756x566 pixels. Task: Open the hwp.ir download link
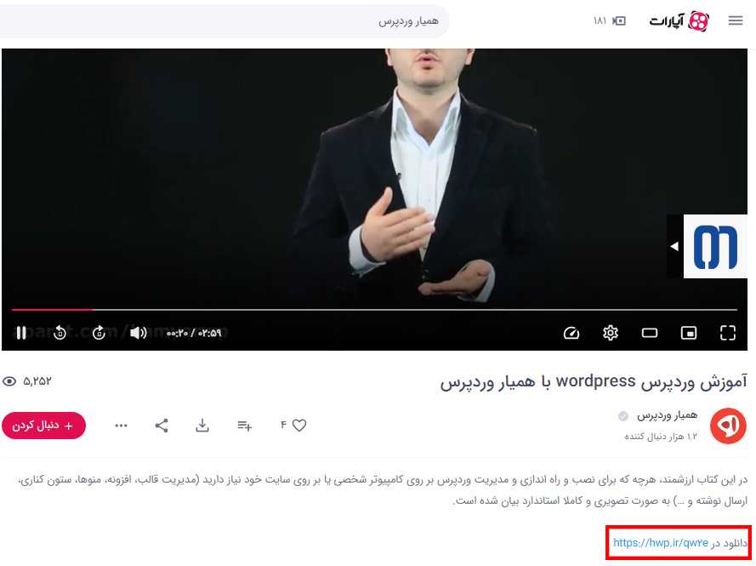point(661,543)
